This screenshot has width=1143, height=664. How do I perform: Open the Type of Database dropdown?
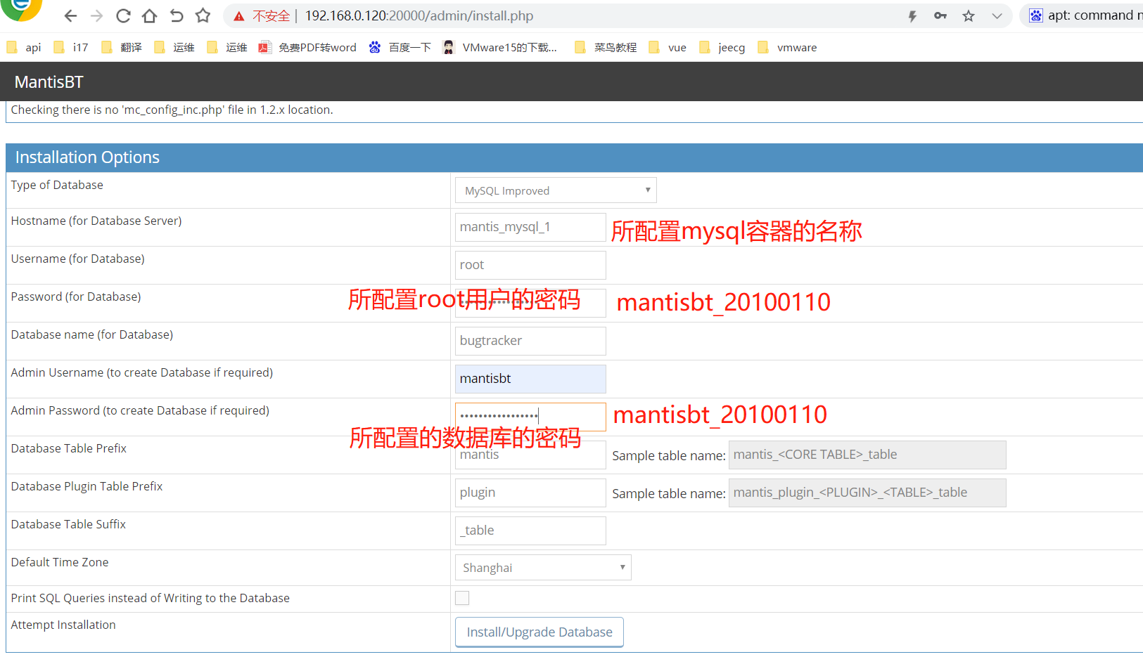556,190
